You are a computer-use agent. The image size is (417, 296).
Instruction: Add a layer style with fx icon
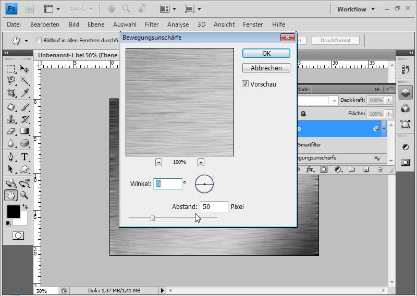310,169
